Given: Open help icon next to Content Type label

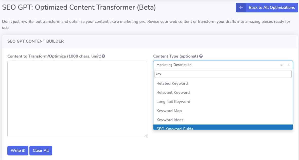Looking at the screenshot, I should (x=201, y=56).
